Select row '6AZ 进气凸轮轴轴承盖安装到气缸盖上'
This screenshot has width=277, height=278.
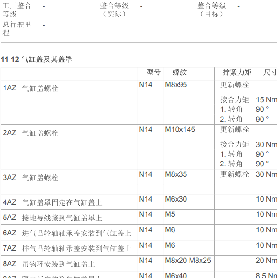139,233
